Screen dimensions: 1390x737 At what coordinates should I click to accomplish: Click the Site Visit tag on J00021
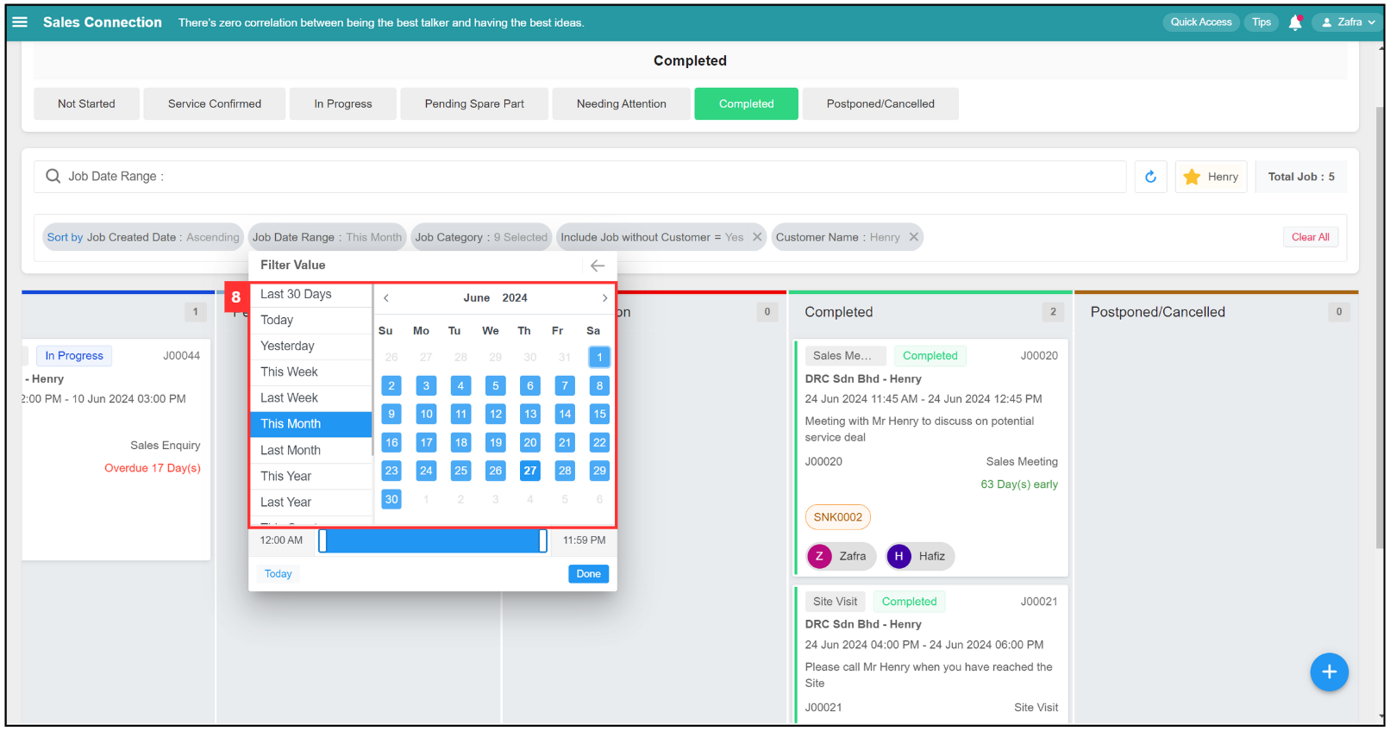click(835, 602)
